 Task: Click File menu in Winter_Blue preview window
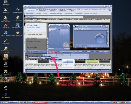[76, 29]
